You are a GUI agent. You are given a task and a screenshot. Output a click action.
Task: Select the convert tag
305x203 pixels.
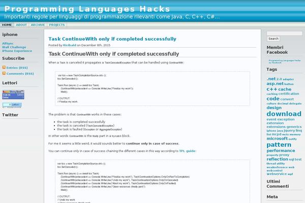click(x=287, y=99)
